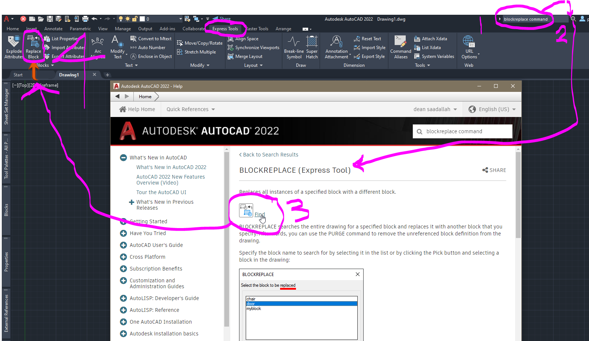589x341 pixels.
Task: Open the Command Aliases editor
Action: coord(401,47)
